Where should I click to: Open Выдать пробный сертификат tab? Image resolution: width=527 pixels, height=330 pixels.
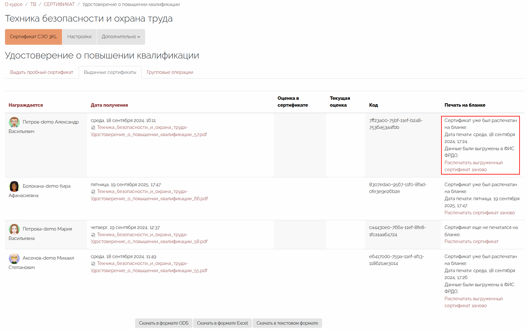tap(42, 72)
